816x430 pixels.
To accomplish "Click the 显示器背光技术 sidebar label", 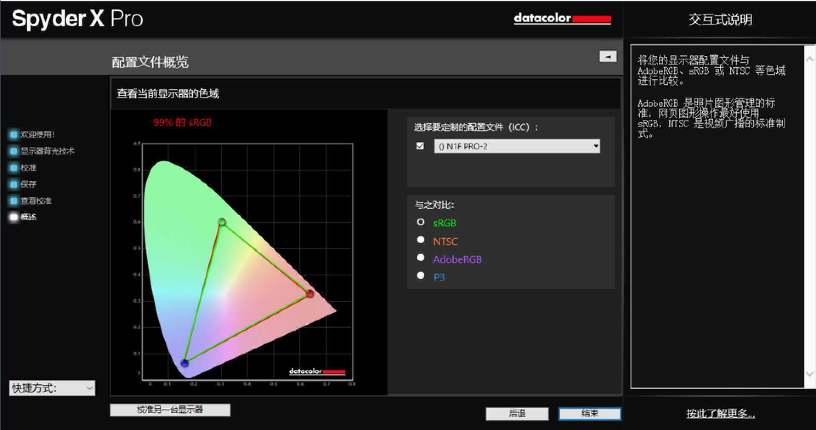I will [x=48, y=151].
